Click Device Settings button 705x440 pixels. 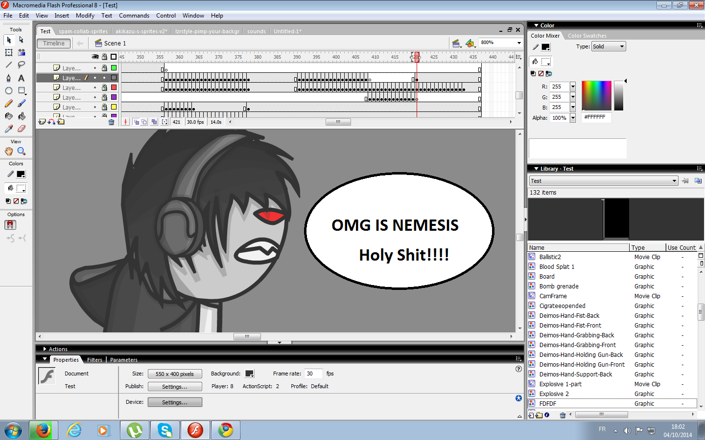tap(175, 402)
